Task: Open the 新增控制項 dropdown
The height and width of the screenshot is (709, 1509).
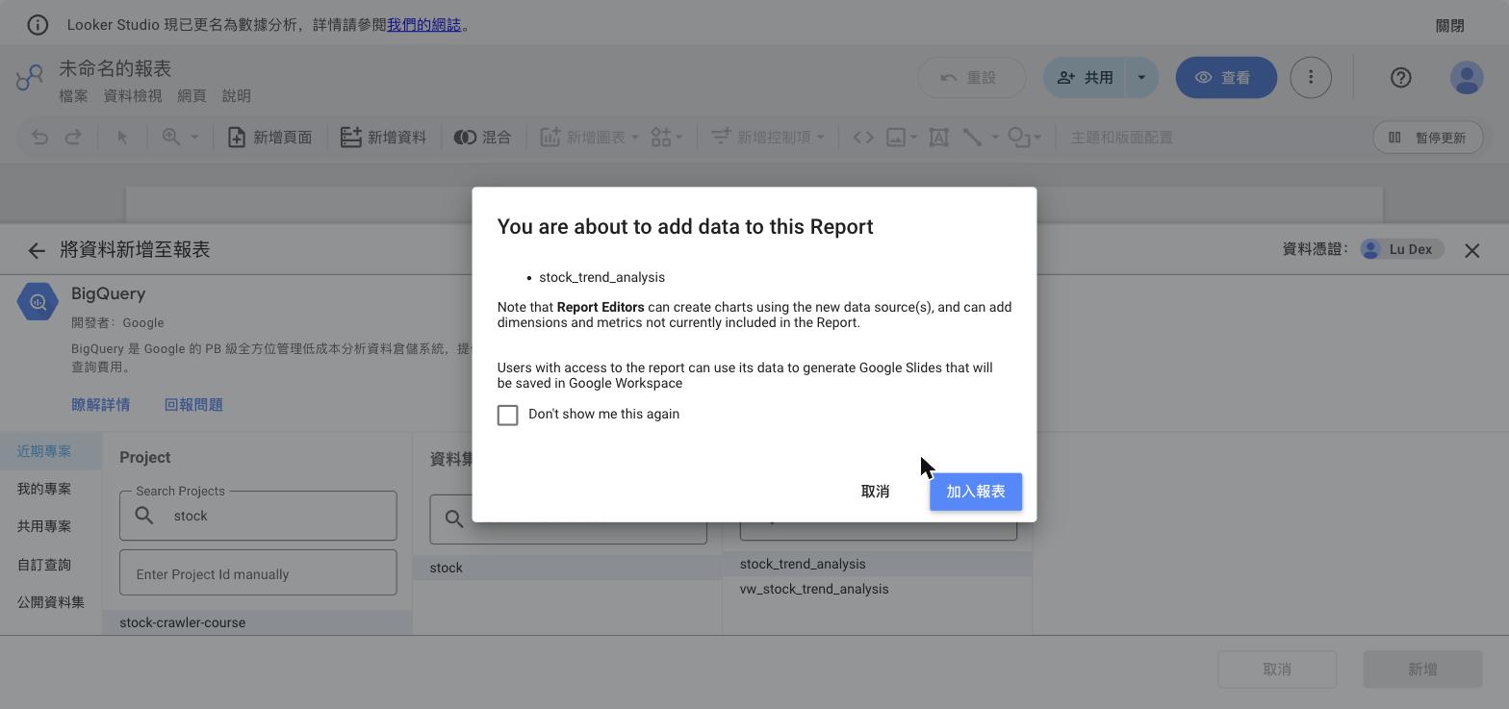Action: pyautogui.click(x=767, y=138)
